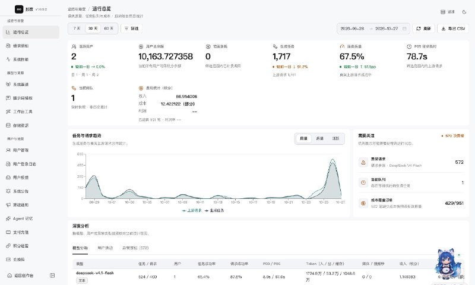Open 存储资源 storage resources page
Viewport: 475px width, 285px height.
[31, 125]
